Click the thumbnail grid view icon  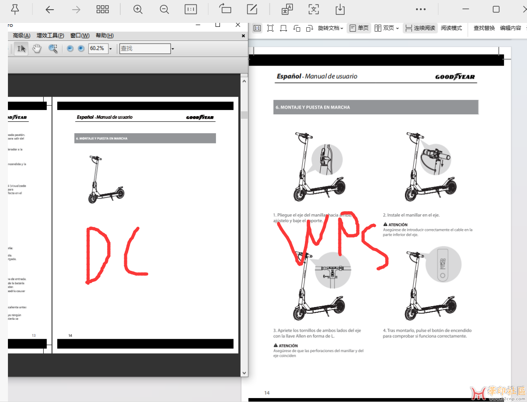(103, 9)
